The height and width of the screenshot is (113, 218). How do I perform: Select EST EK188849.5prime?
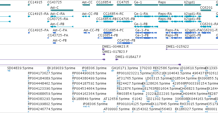pos(86,99)
